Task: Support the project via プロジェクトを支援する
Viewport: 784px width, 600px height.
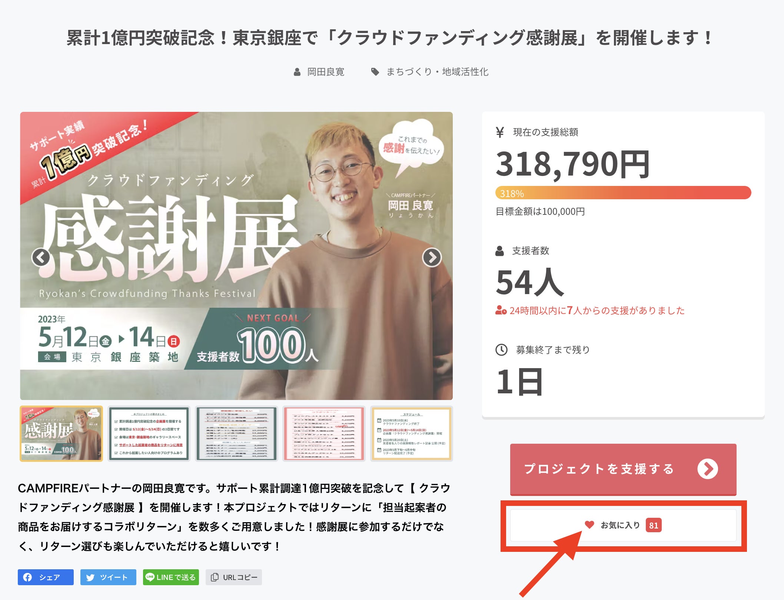Action: [x=623, y=469]
